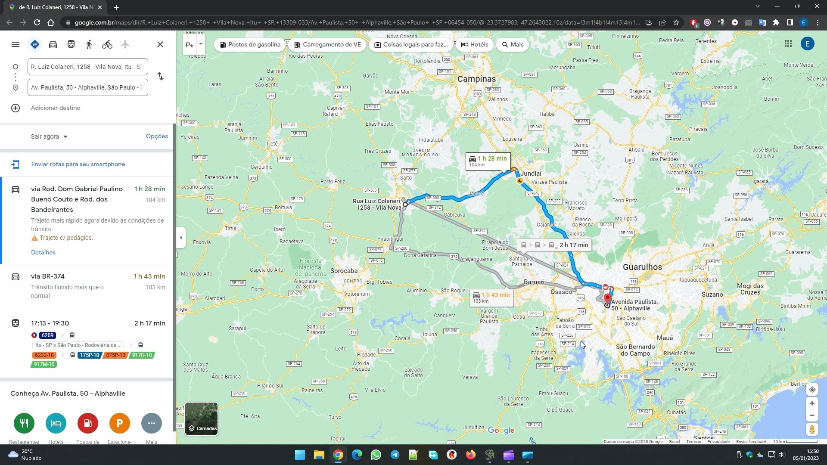
Task: Toggle Camadas satellite layer thumbnail
Action: pos(201,418)
